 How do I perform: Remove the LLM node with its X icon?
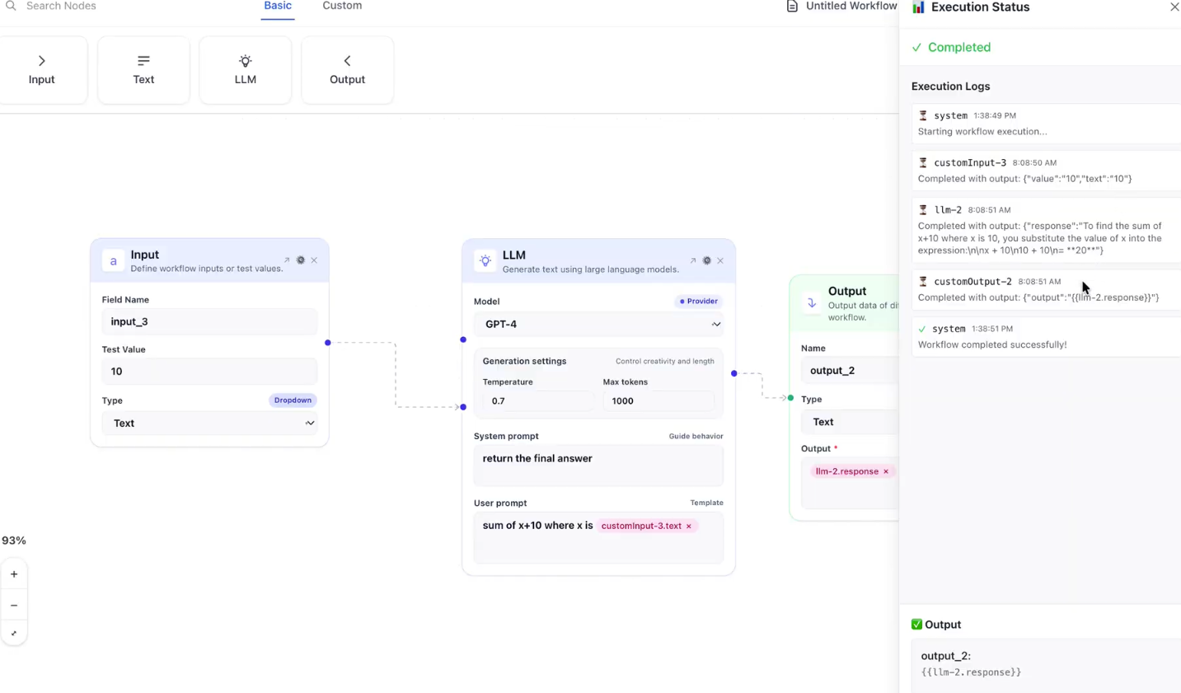720,260
